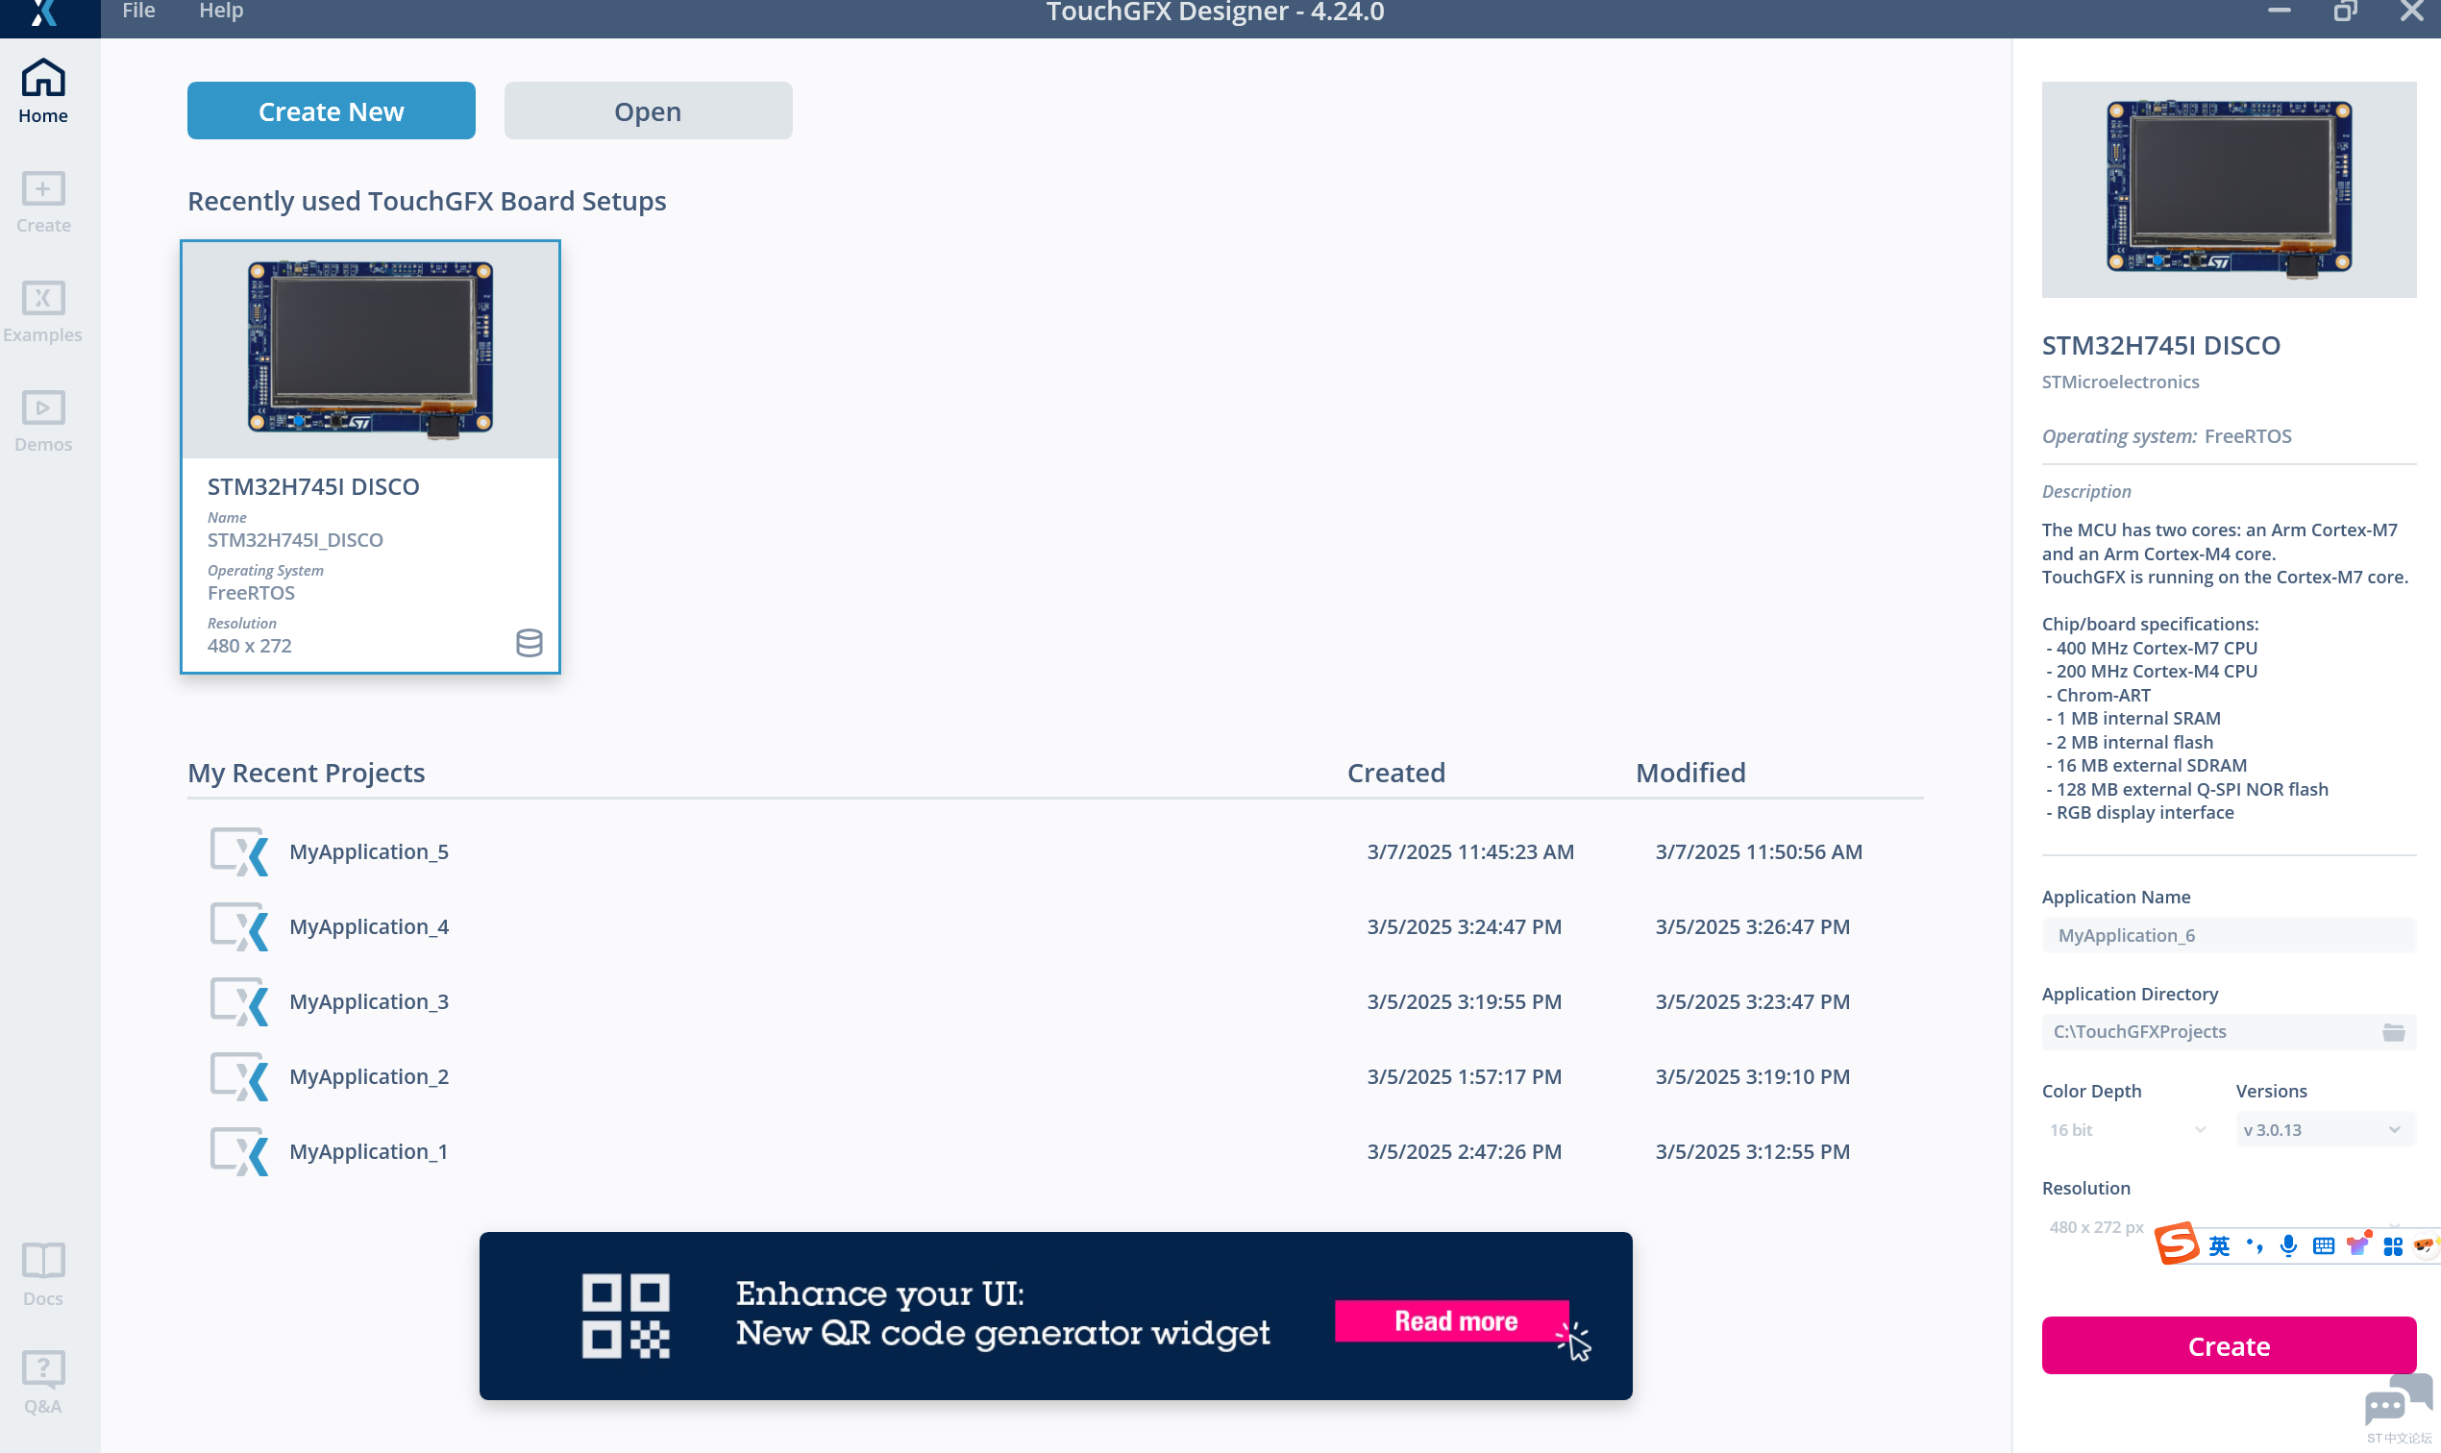This screenshot has width=2441, height=1453.
Task: Click the Sogou input method logo
Action: tap(2177, 1244)
